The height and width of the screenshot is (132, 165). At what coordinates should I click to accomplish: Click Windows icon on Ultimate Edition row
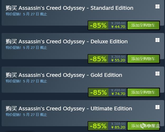[x=157, y=107]
